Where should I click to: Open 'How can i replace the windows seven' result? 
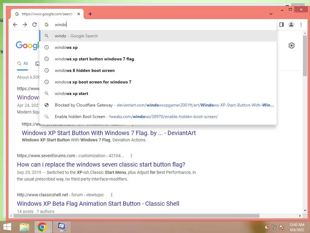tap(101, 164)
